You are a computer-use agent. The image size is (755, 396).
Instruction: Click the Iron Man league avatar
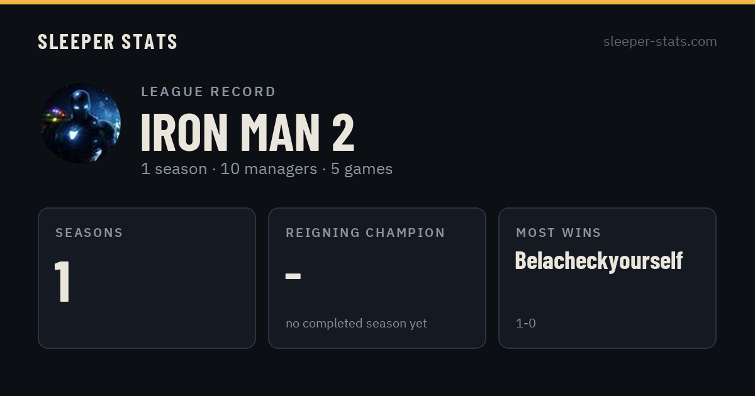tap(81, 123)
